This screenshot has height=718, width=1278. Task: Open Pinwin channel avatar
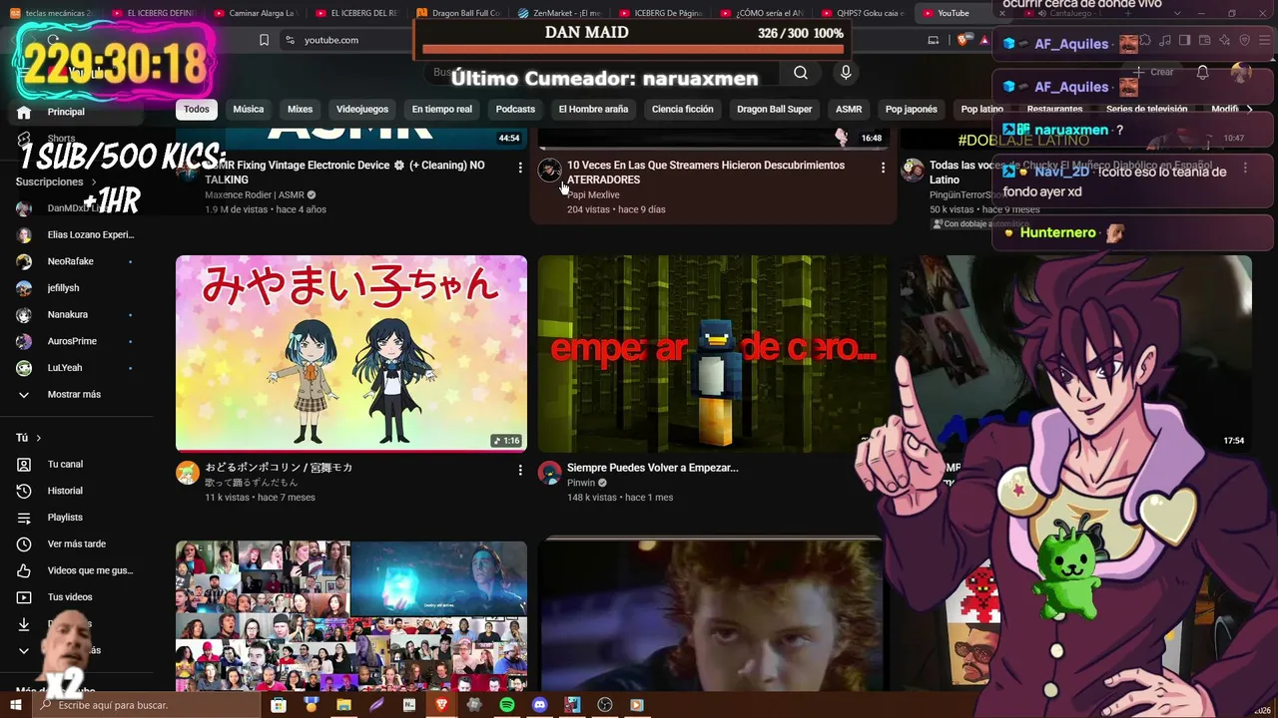pos(550,473)
